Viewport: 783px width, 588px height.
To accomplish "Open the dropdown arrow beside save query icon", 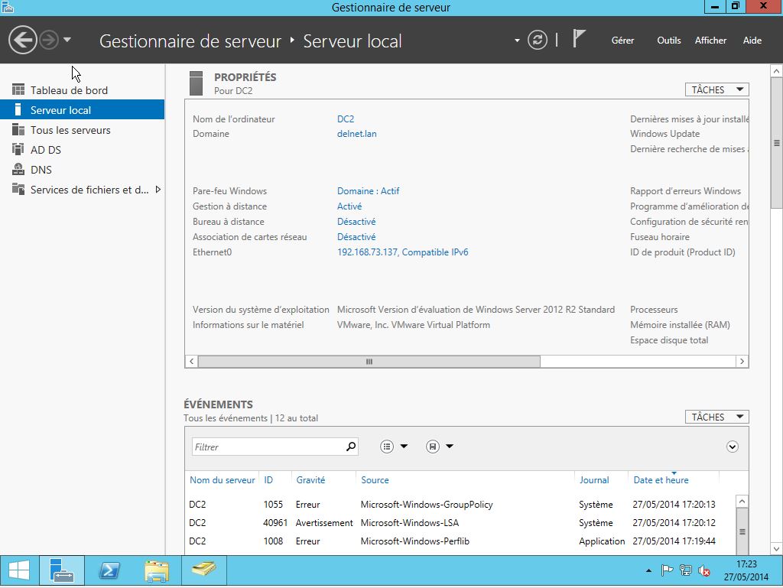I will click(x=450, y=447).
